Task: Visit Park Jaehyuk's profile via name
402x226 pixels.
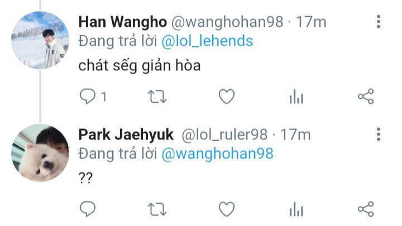Action: 126,134
